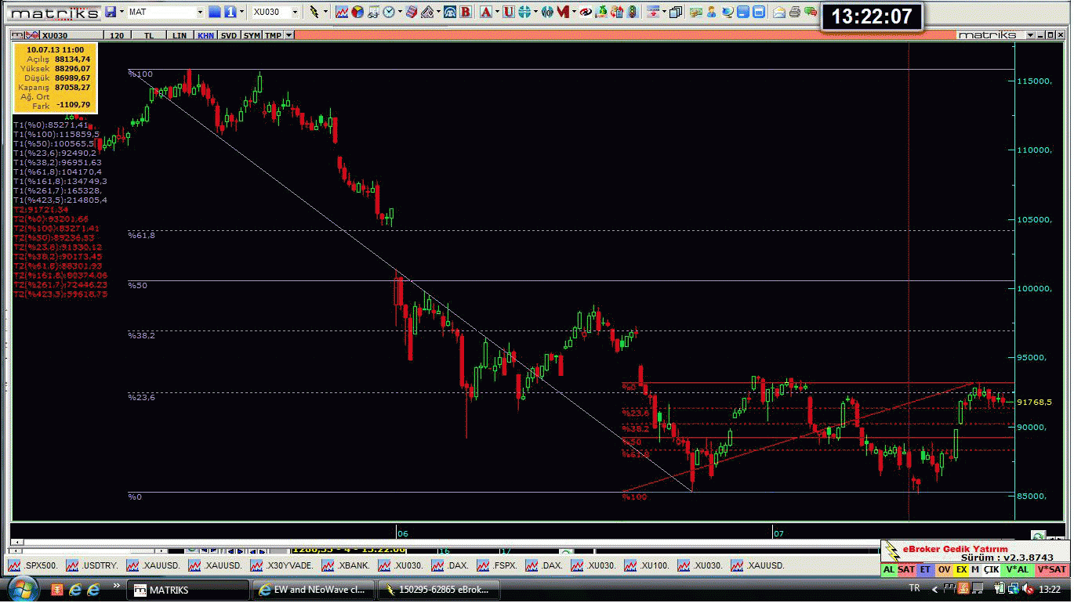1074x603 pixels.
Task: Click the red M logo icon
Action: click(x=563, y=12)
